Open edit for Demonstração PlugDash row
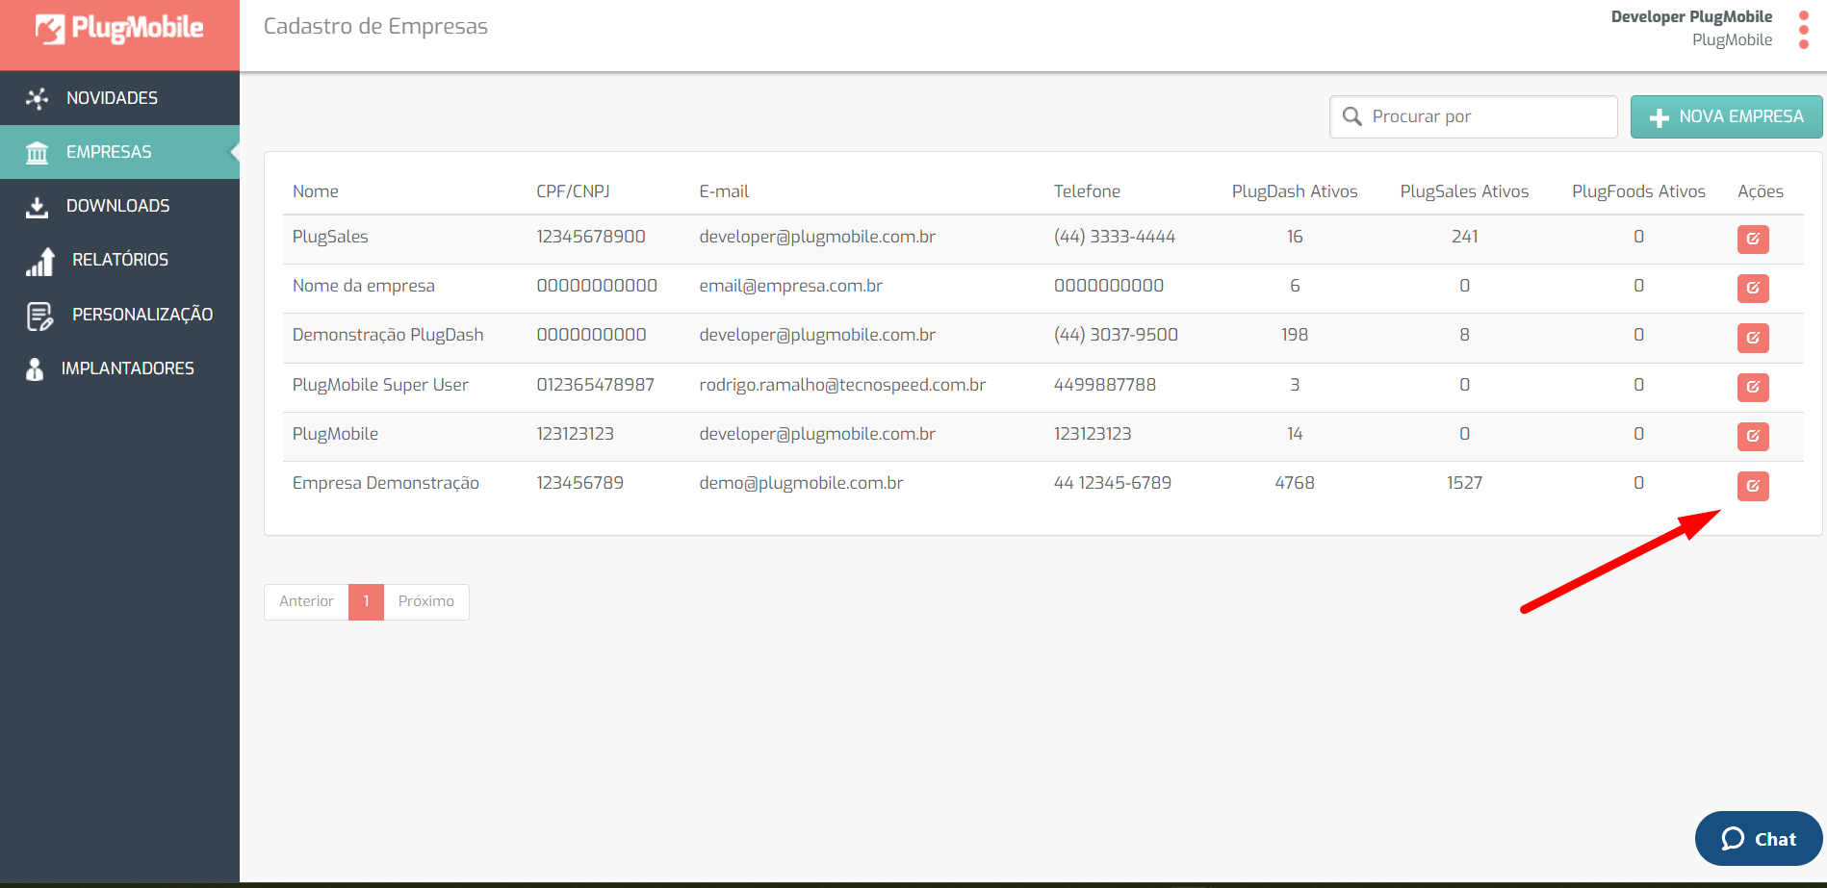 (x=1753, y=338)
